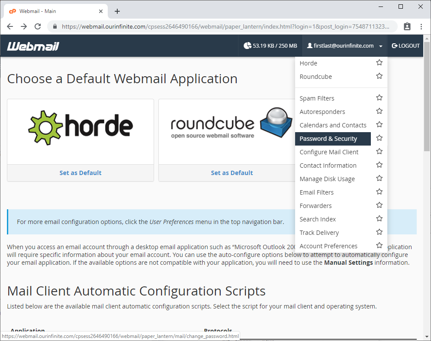Set Roundcube as Default
Screen dimensions: 431x341
click(232, 173)
